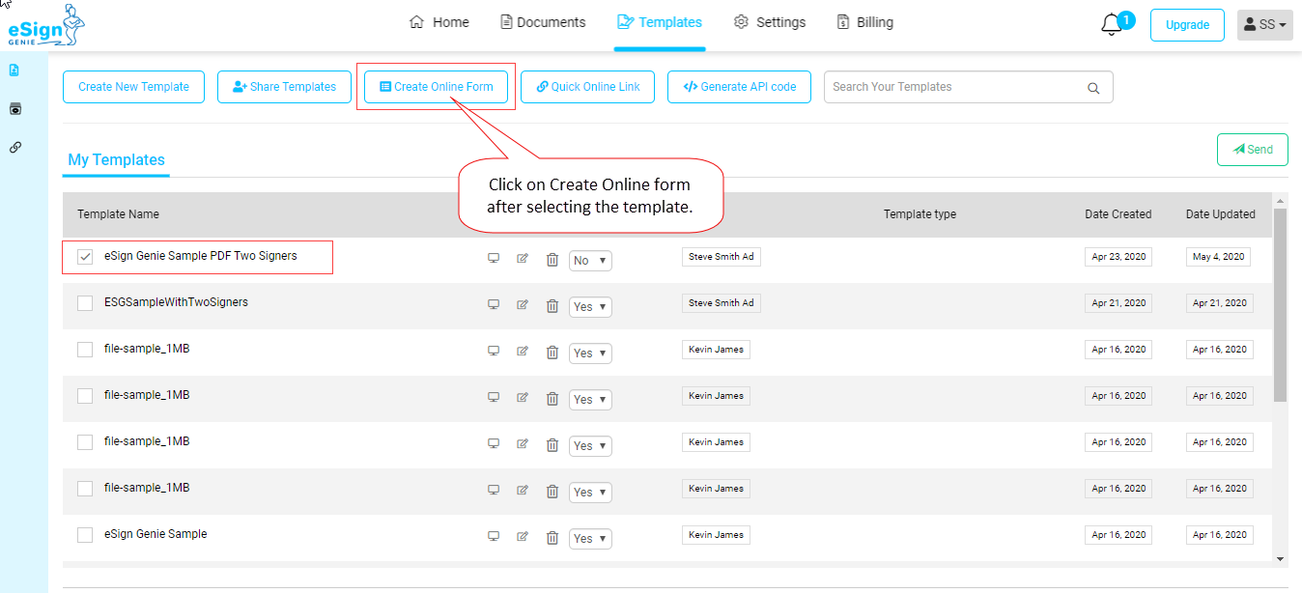This screenshot has width=1302, height=593.
Task: Open the documents icon in left sidebar
Action: point(14,70)
